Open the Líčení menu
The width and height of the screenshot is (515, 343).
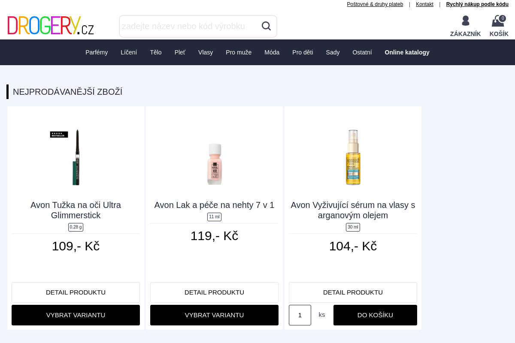[129, 52]
